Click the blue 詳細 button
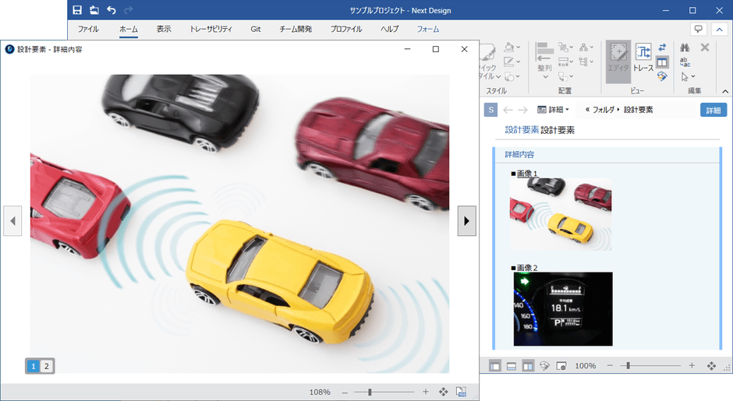This screenshot has width=733, height=401. [x=713, y=110]
